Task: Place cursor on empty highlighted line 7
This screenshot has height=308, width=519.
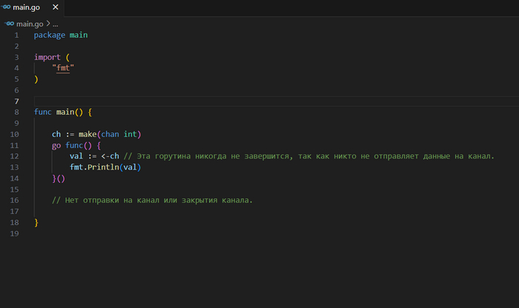Action: click(x=222, y=101)
